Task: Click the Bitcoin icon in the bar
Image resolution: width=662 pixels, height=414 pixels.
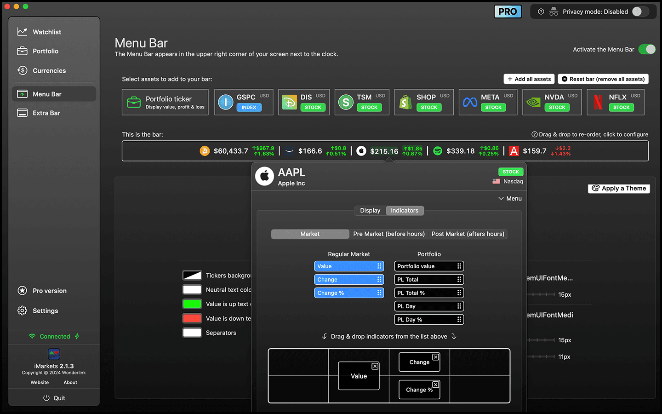Action: tap(205, 151)
